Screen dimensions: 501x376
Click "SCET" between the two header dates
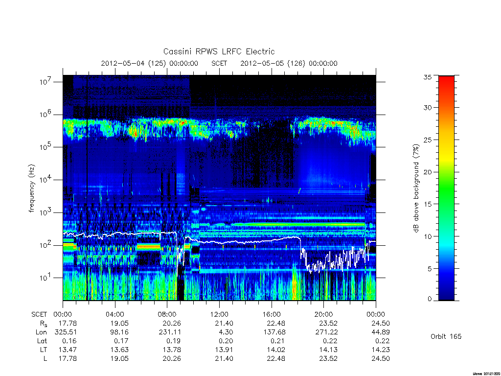point(219,63)
